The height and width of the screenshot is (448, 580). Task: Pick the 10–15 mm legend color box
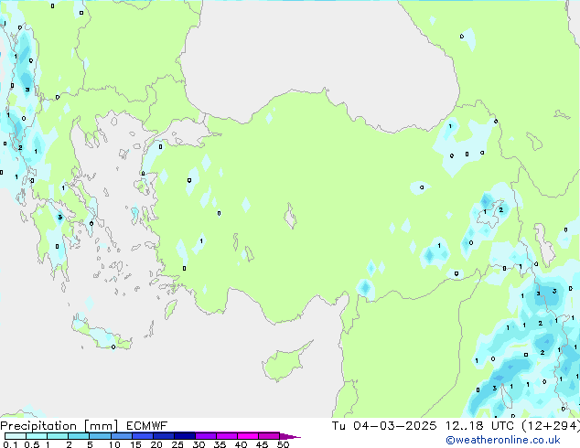(121, 436)
